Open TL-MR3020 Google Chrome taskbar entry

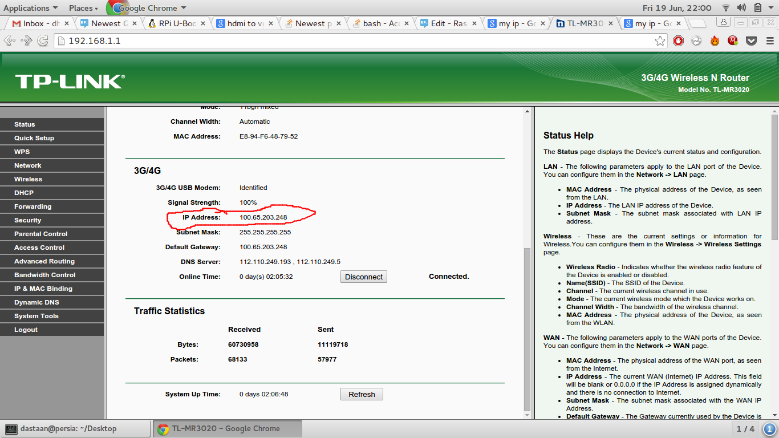[x=227, y=429]
